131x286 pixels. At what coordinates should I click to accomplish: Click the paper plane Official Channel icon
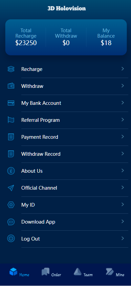11,188
